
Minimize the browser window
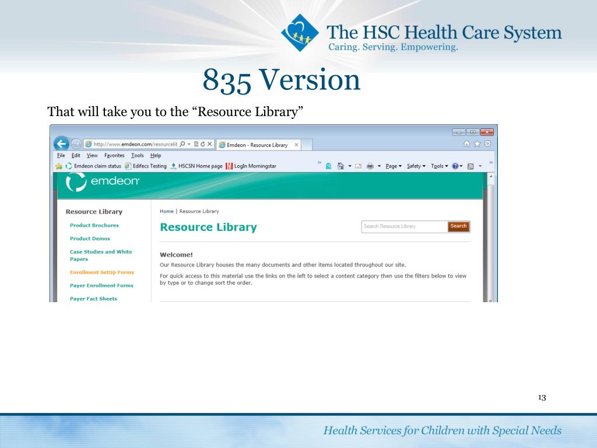coord(459,132)
